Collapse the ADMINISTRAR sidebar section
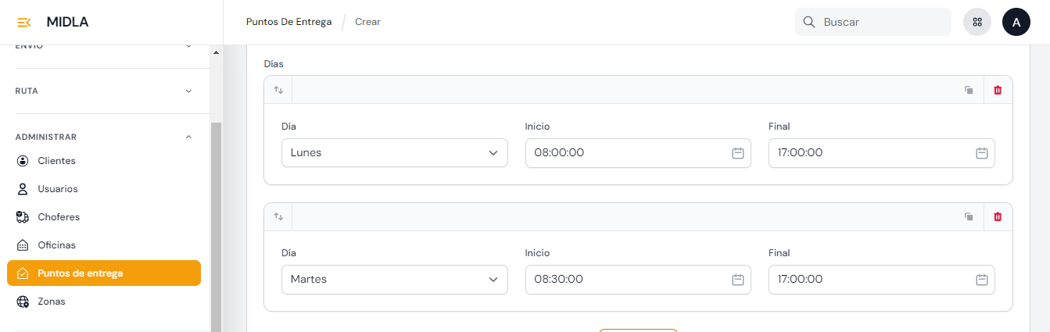This screenshot has width=1050, height=332. 188,137
